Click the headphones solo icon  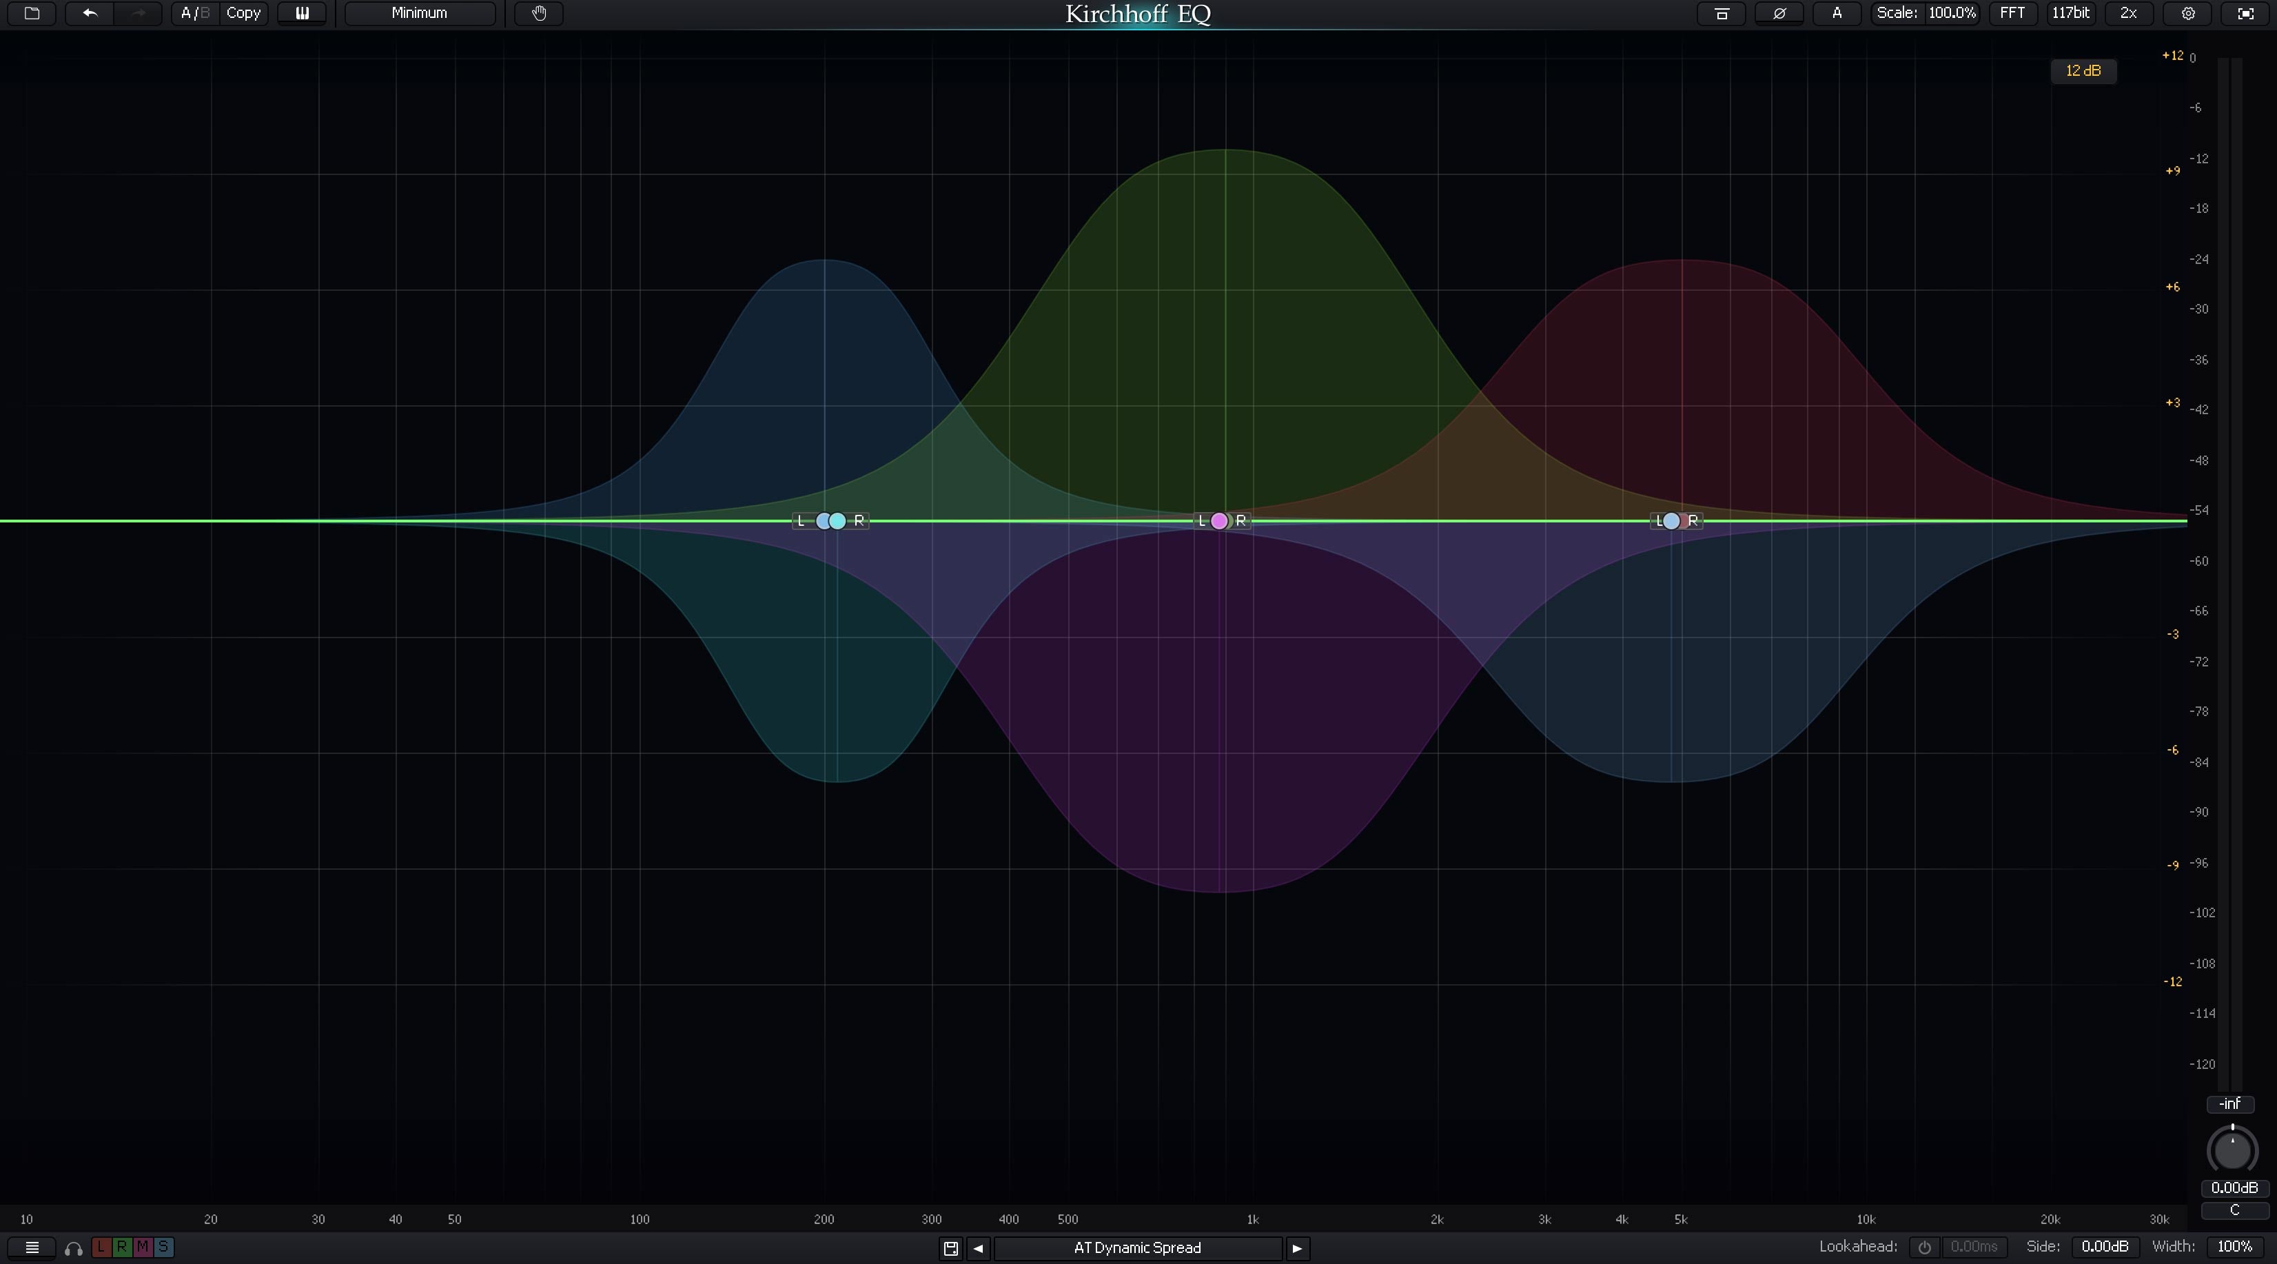[73, 1248]
